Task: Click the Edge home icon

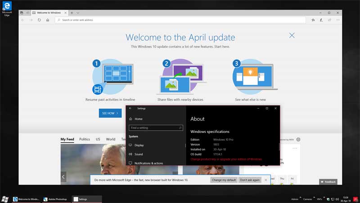Action: point(48,20)
